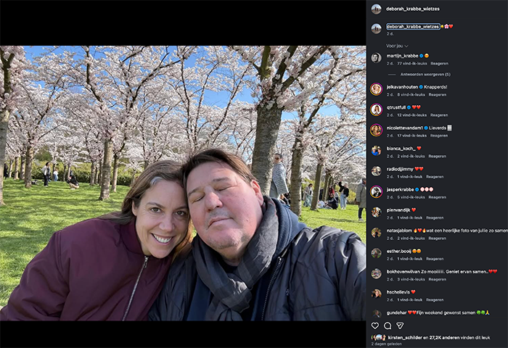
Task: Click nicolettevandam1's profile avatar
Action: tap(376, 130)
